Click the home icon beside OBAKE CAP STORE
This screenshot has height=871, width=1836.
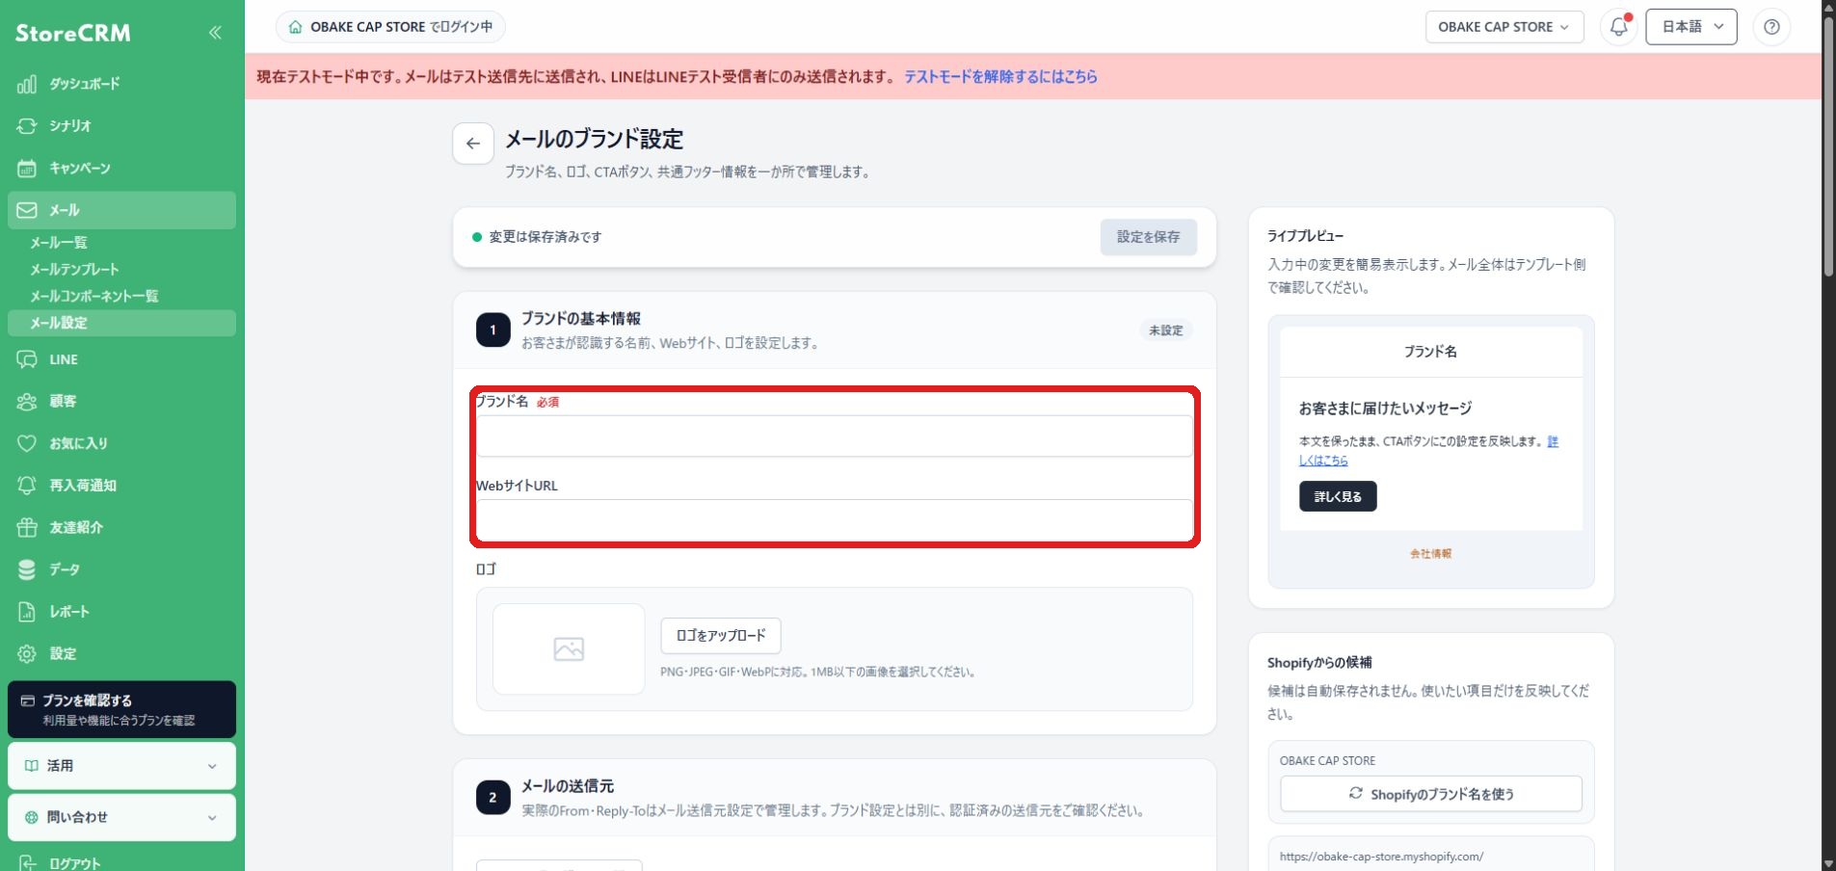(295, 27)
